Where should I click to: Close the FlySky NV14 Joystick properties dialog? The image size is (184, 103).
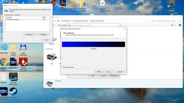(118, 25)
